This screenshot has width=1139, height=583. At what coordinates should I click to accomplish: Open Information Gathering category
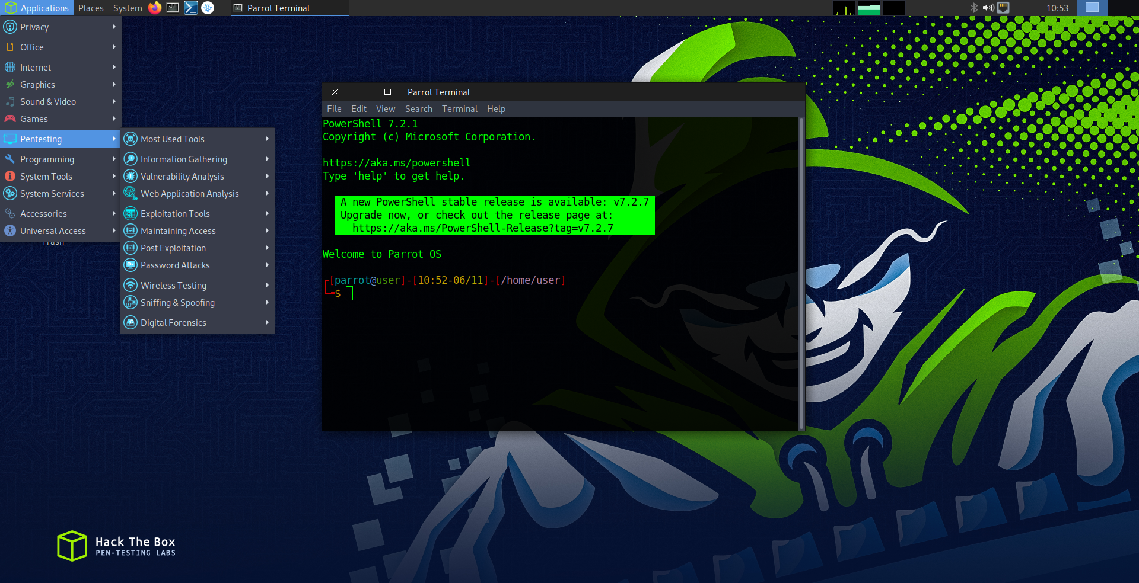(197, 159)
